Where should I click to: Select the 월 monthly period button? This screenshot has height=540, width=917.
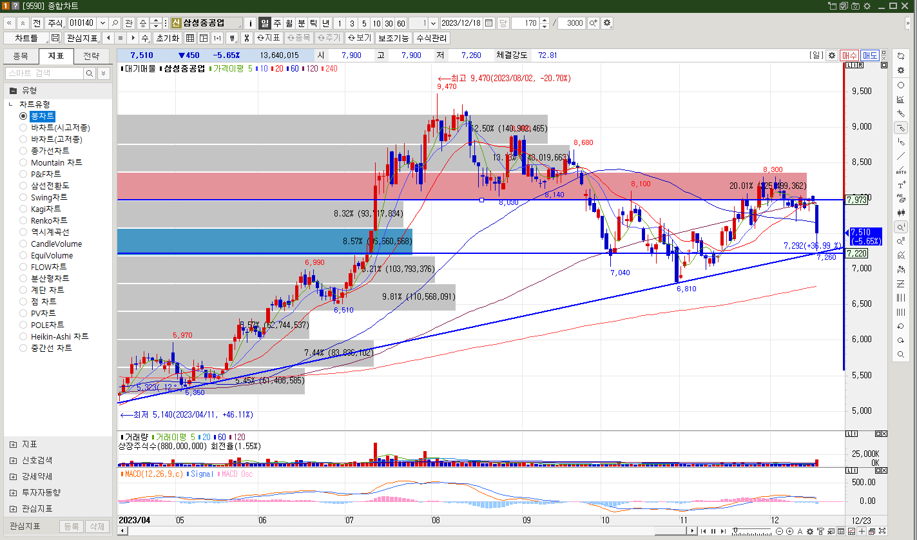click(289, 23)
